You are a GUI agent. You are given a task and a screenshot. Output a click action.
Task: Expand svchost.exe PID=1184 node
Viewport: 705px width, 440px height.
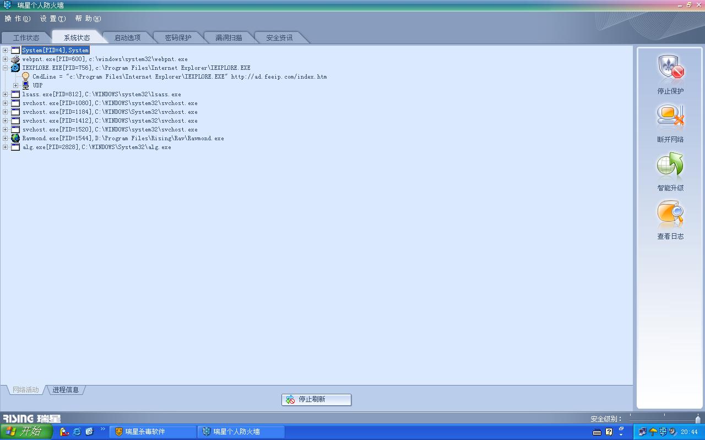tap(6, 112)
